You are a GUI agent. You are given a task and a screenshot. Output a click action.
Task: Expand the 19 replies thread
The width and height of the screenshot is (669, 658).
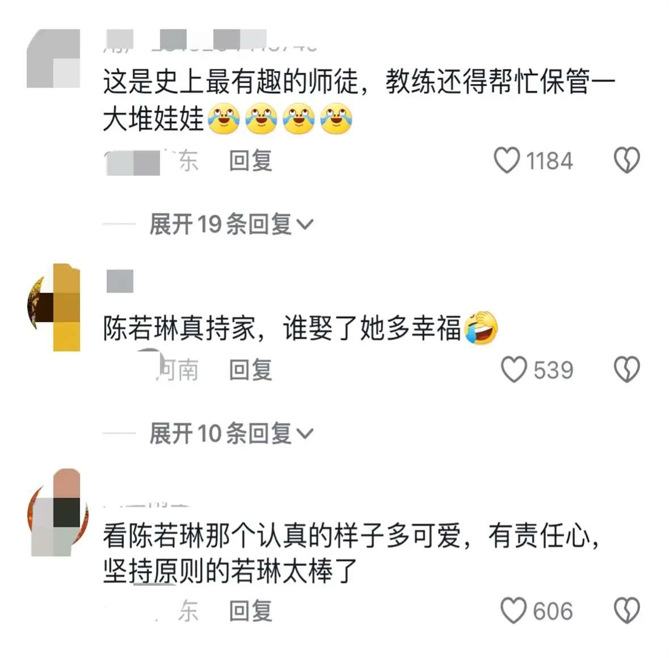pyautogui.click(x=231, y=224)
